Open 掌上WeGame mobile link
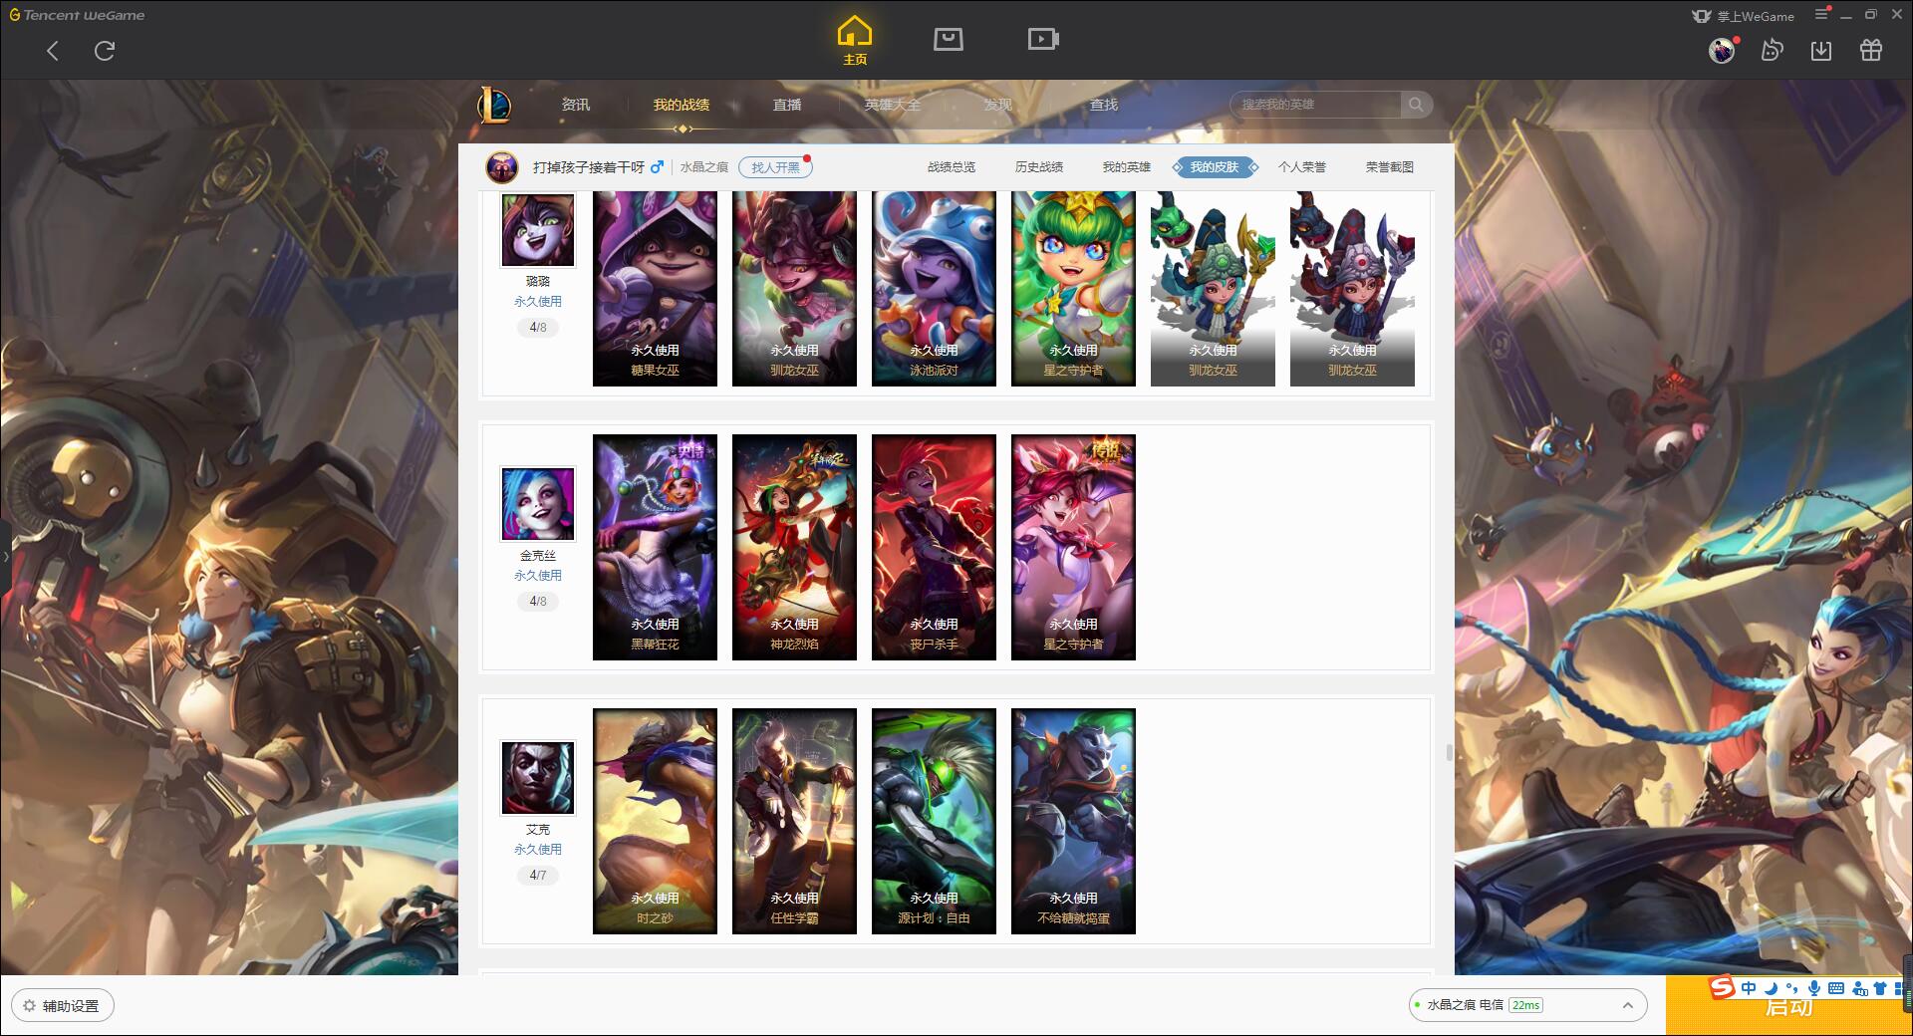 (1744, 16)
